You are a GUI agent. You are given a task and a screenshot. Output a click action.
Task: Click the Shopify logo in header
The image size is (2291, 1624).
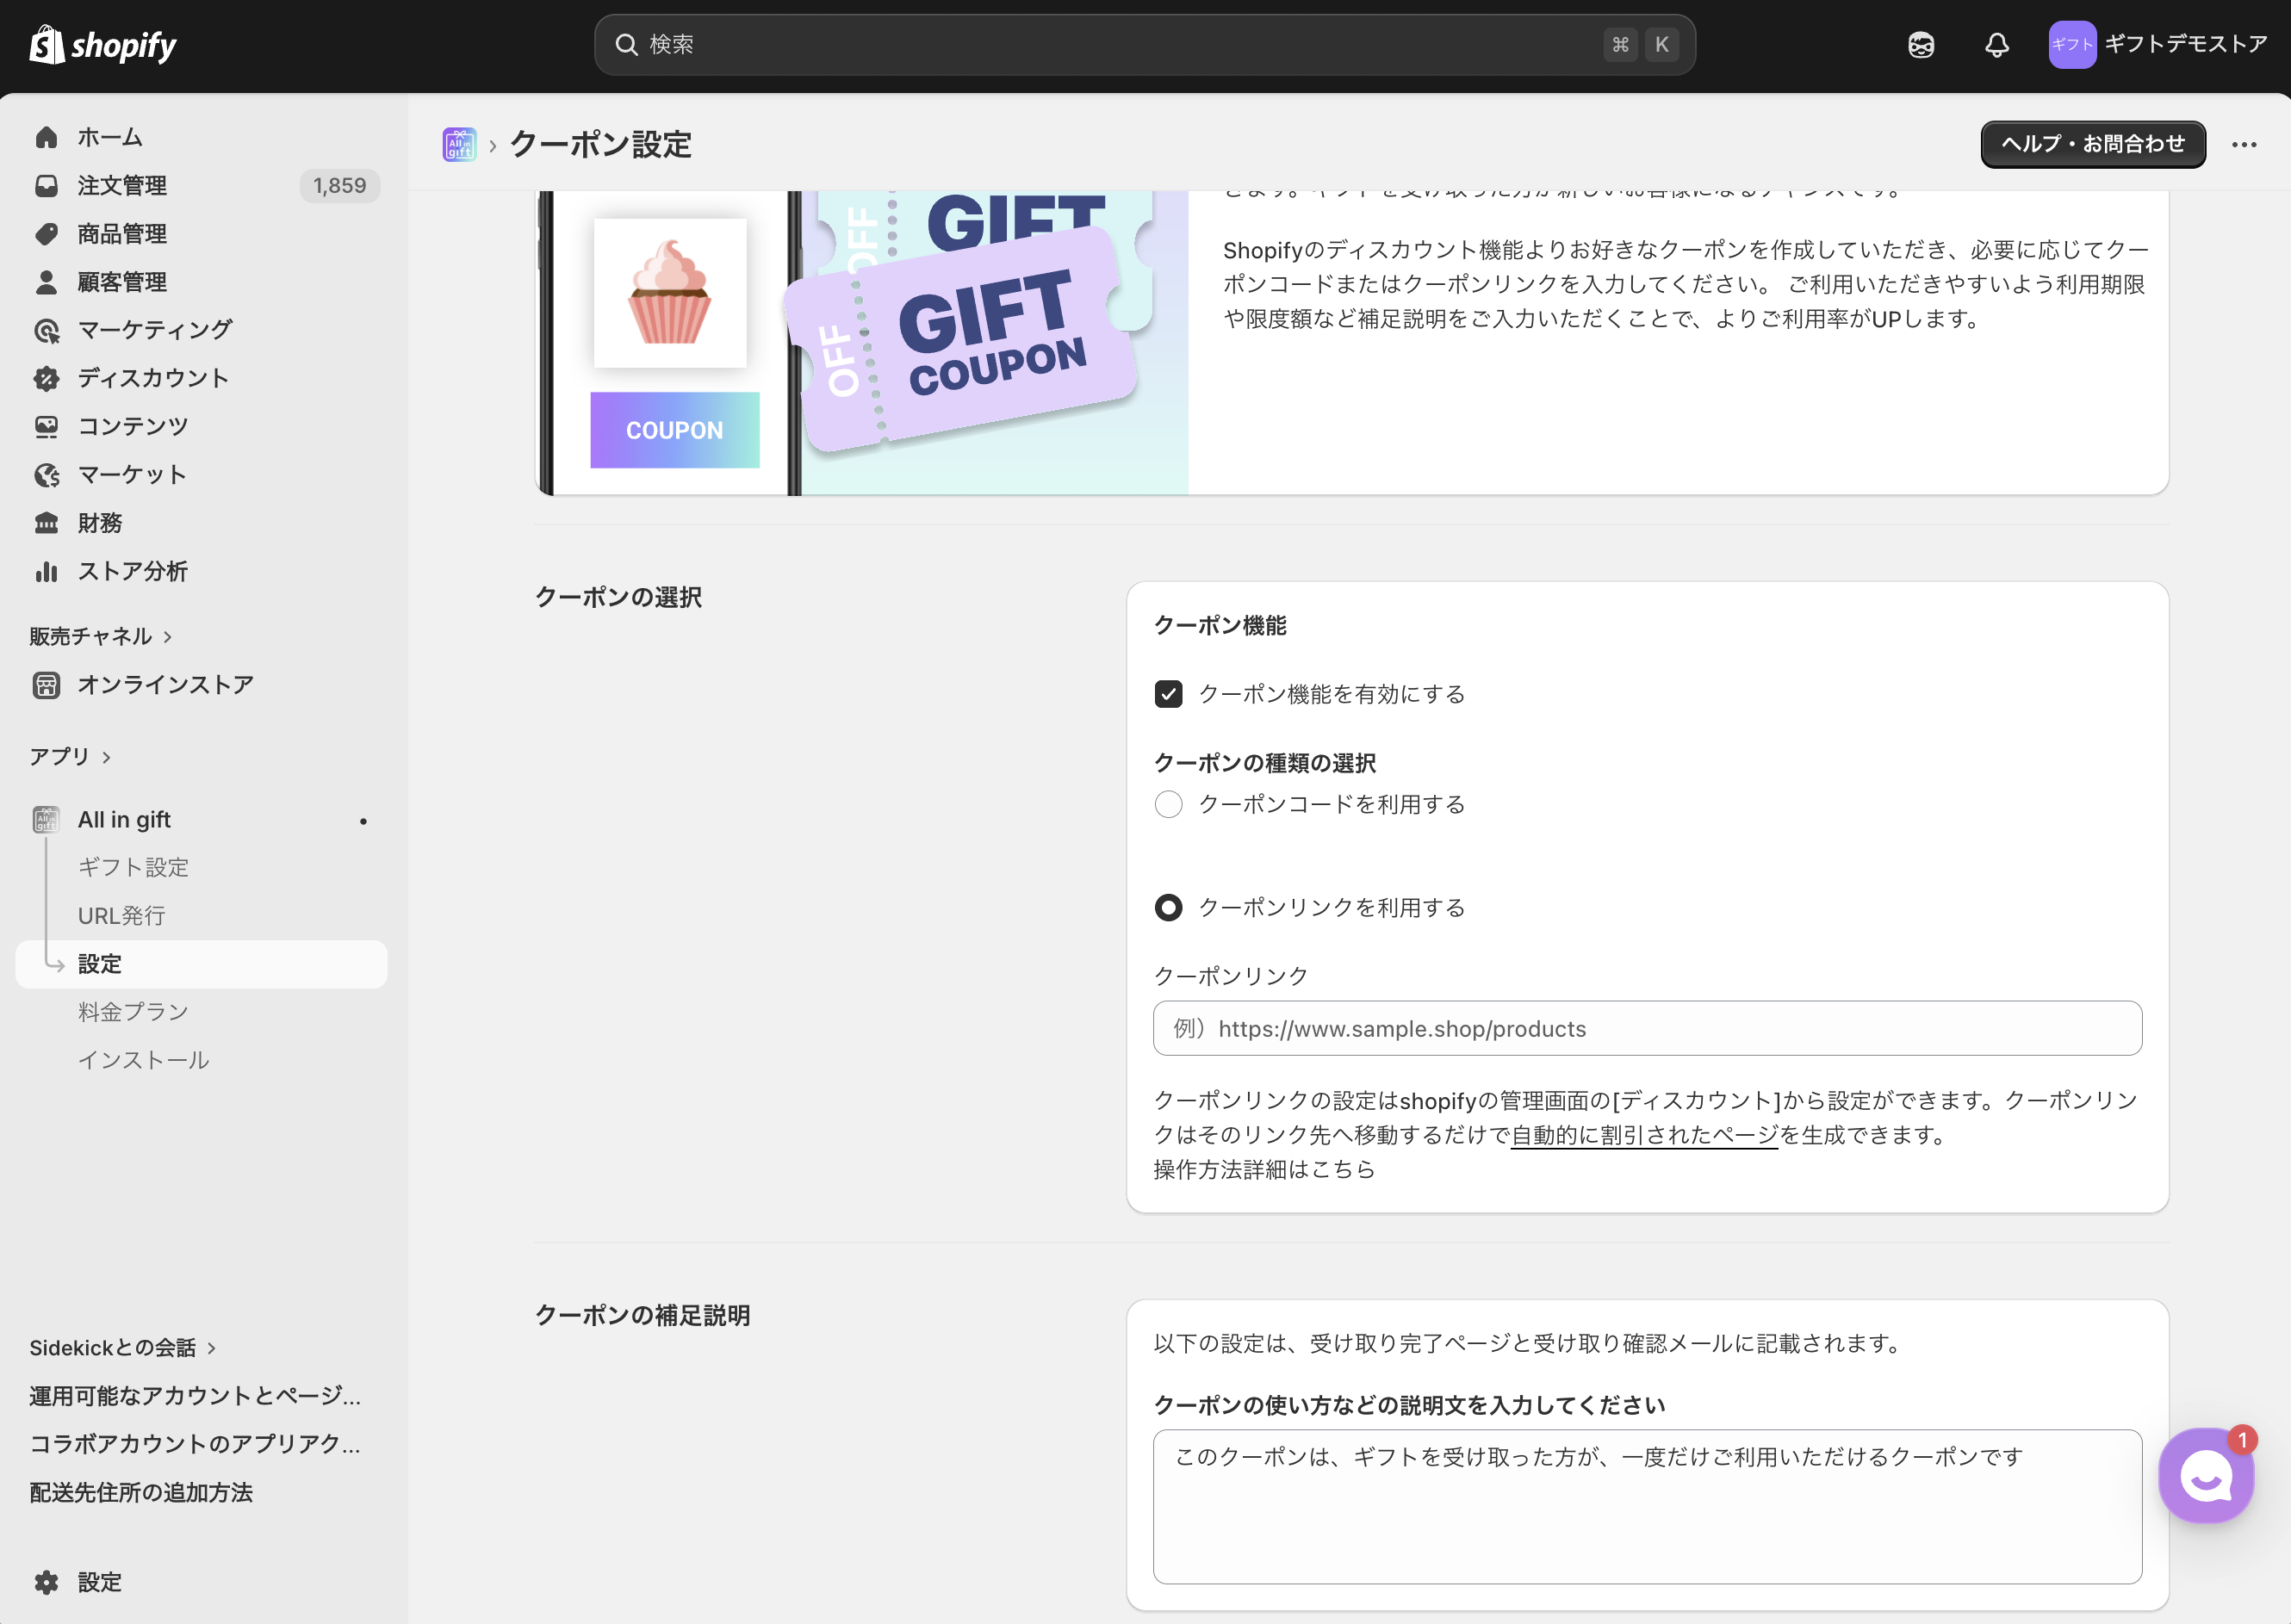coord(103,45)
